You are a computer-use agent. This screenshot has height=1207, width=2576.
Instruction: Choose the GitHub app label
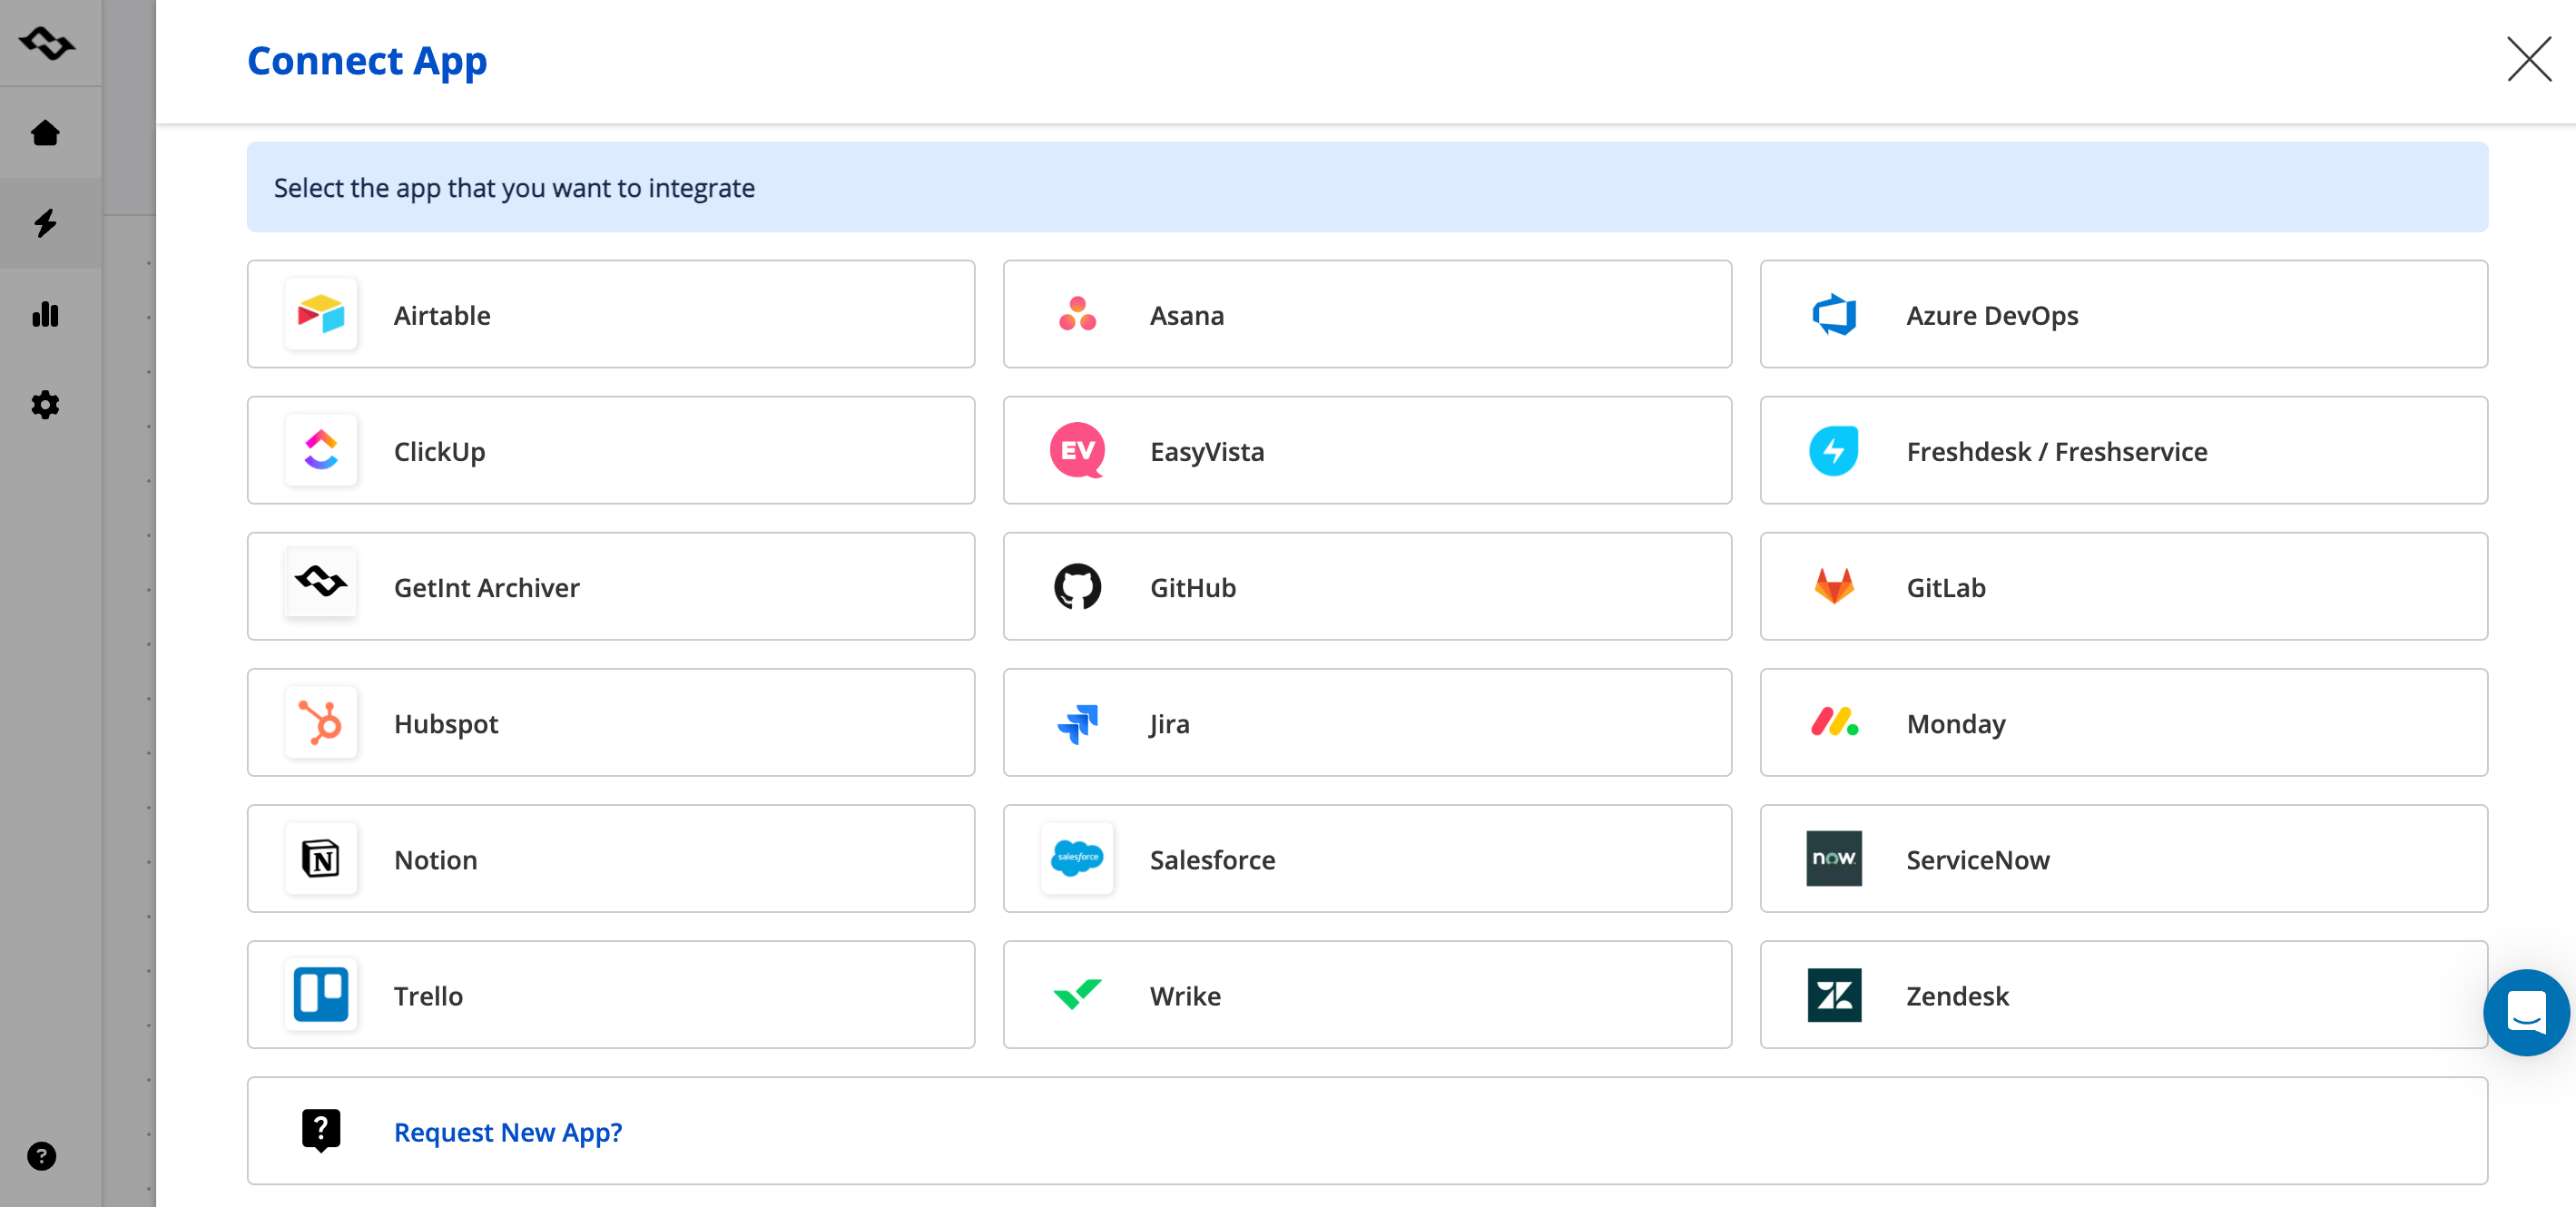pyautogui.click(x=1192, y=587)
